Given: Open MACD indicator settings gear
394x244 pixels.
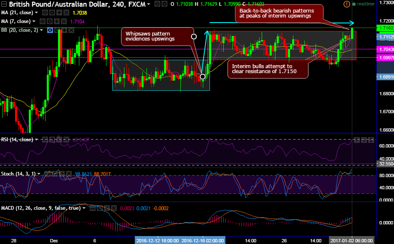Looking at the screenshot, I should click(x=100, y=208).
